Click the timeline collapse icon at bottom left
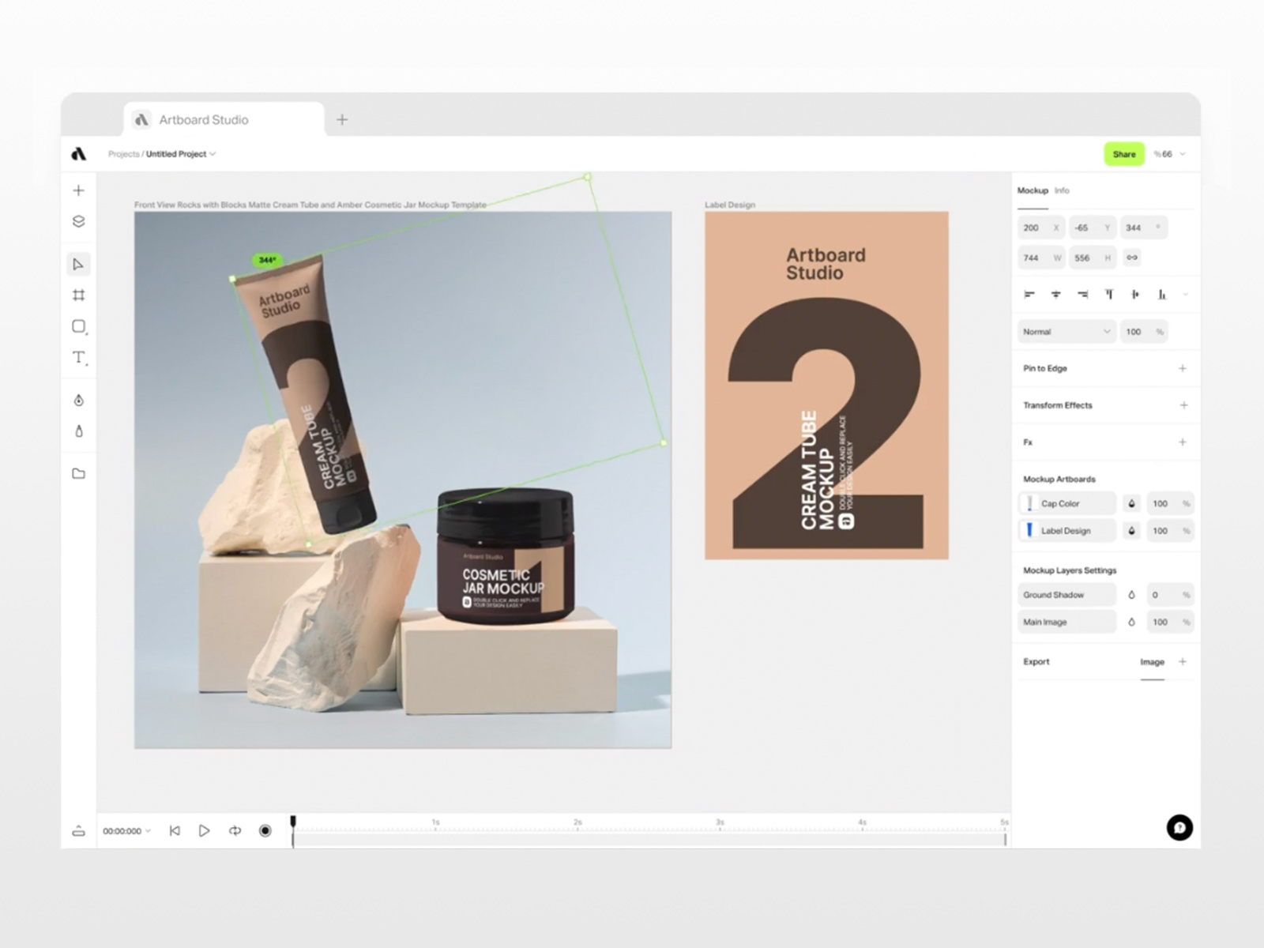Image resolution: width=1264 pixels, height=948 pixels. pos(78,831)
